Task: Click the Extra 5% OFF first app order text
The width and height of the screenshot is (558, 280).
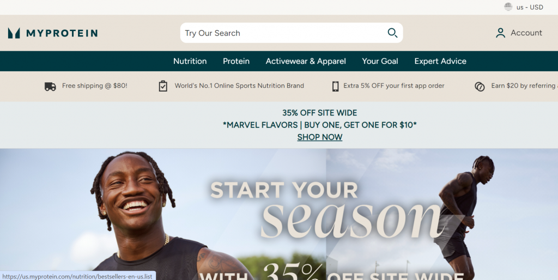Action: point(394,86)
